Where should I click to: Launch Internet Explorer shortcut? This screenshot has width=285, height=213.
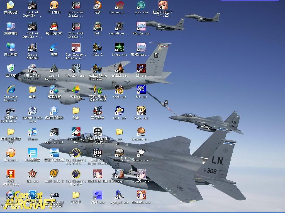[x=11, y=89]
